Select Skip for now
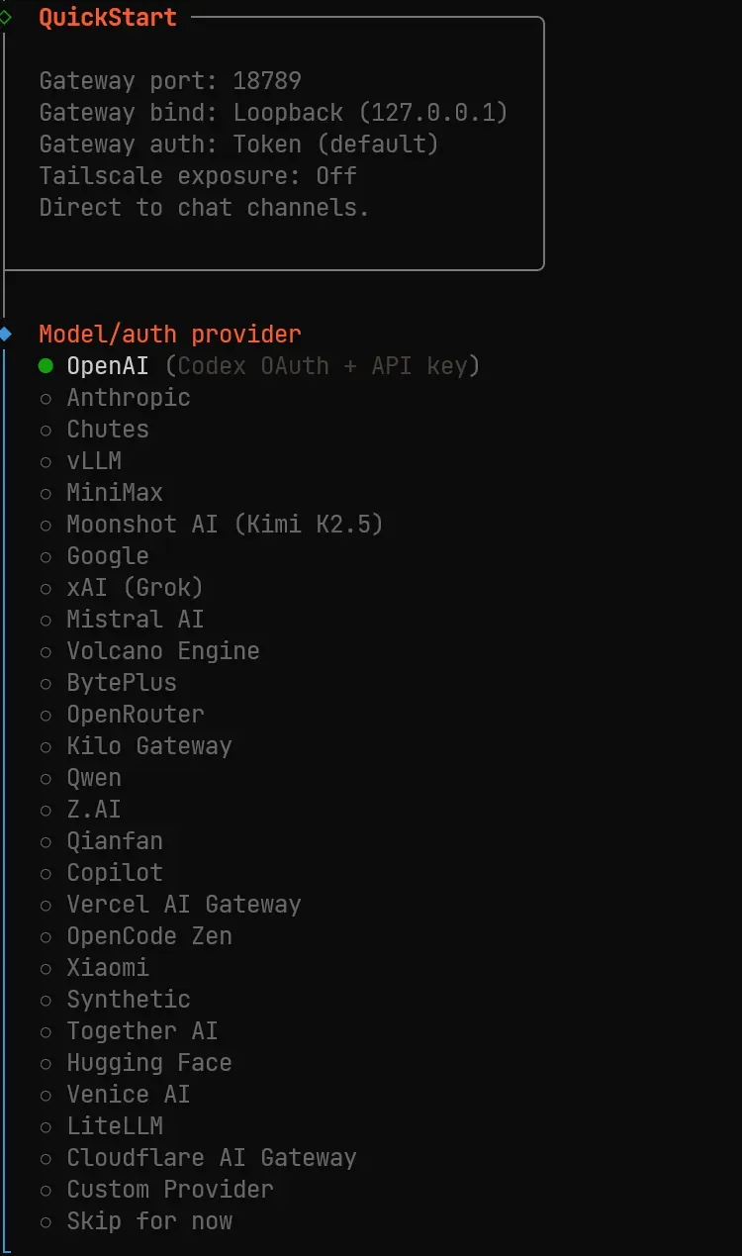Viewport: 742px width, 1256px height. click(148, 1220)
